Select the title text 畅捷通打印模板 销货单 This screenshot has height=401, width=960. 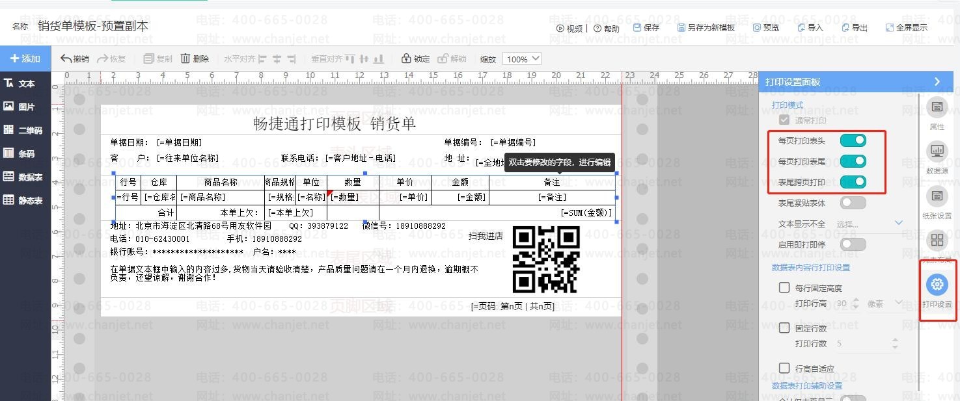tap(334, 123)
